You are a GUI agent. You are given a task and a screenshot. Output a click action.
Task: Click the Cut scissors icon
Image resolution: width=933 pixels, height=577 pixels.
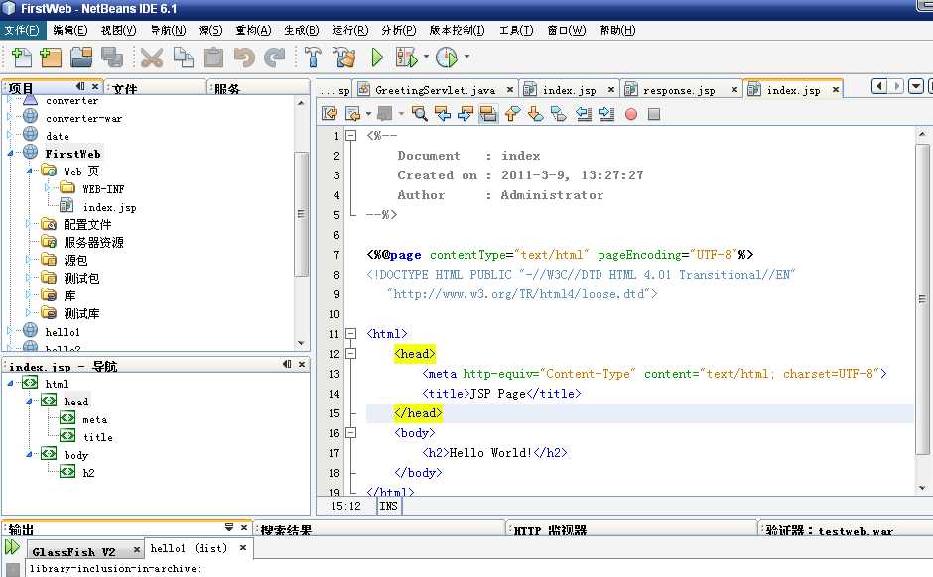point(152,58)
